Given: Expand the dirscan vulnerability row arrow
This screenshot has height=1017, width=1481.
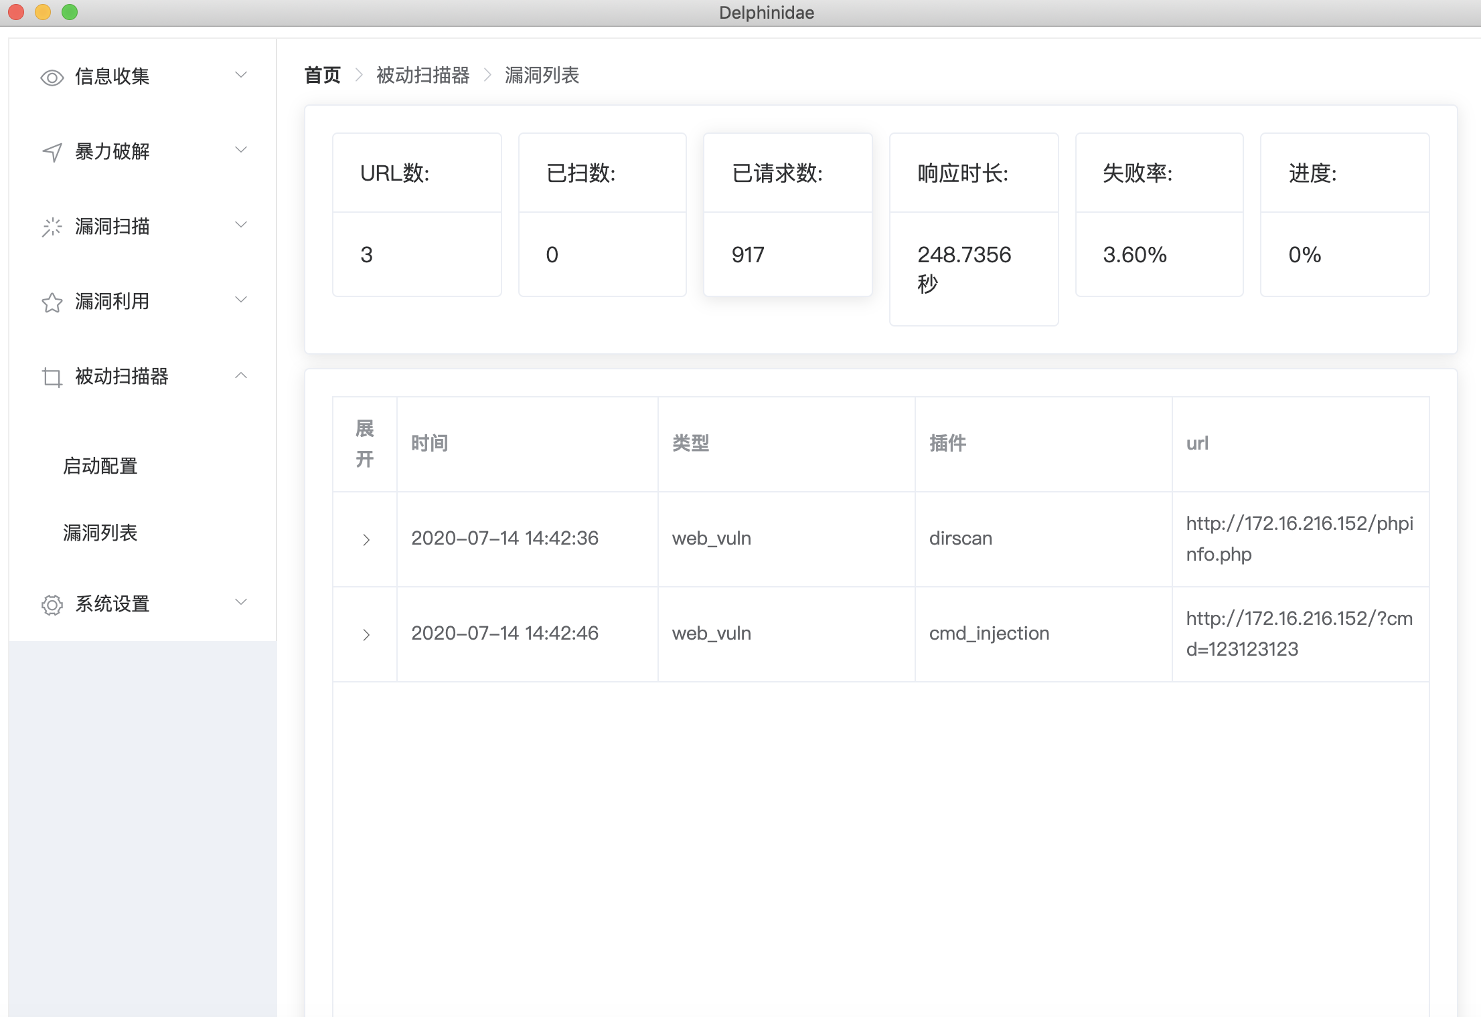Looking at the screenshot, I should coord(366,539).
